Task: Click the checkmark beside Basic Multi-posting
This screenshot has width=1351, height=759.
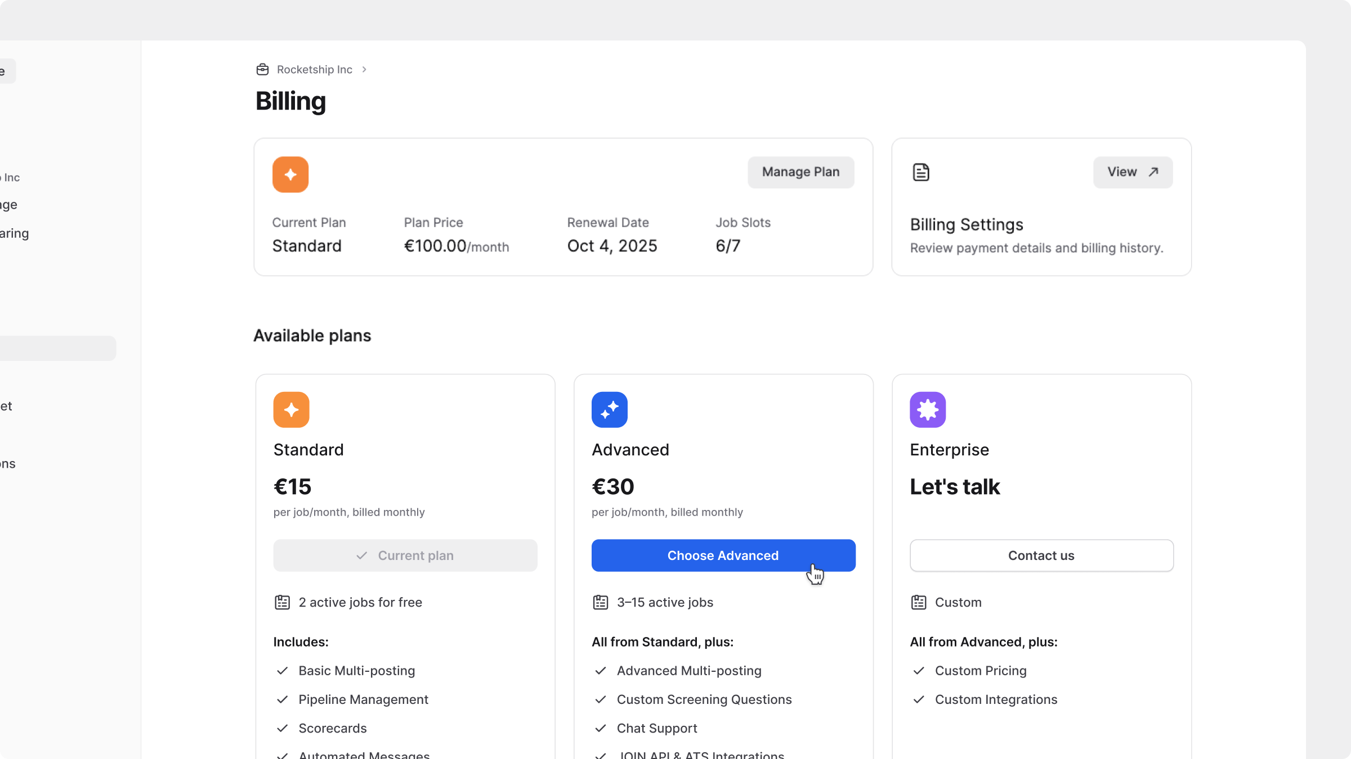Action: (x=282, y=671)
